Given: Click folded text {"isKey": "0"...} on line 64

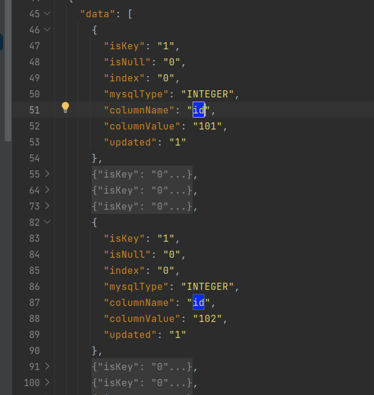Looking at the screenshot, I should (x=142, y=190).
